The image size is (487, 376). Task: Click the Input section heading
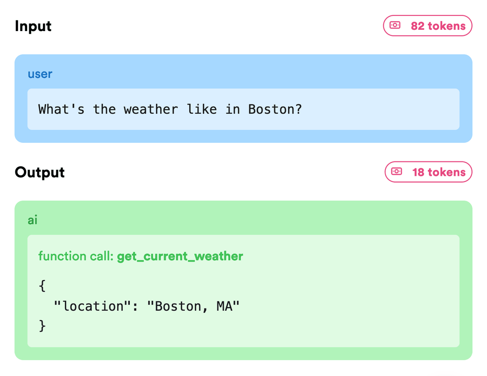[33, 26]
